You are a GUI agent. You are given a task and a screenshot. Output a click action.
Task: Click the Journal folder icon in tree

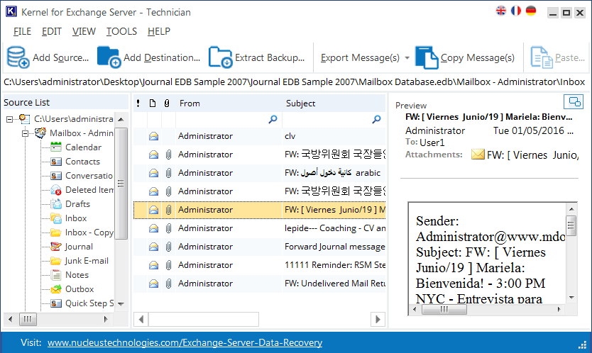[x=56, y=247]
